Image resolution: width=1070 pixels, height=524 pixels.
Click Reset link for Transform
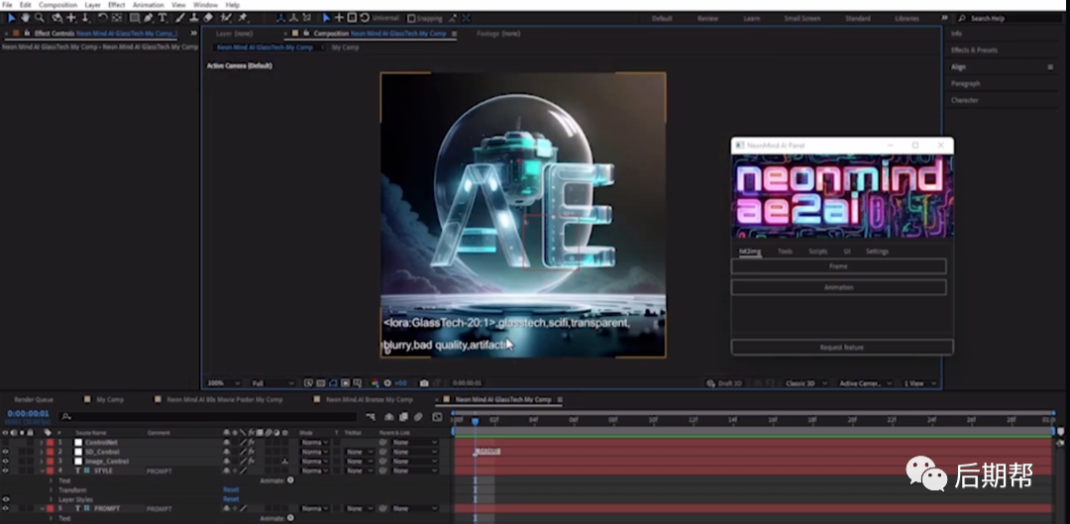[x=231, y=490]
